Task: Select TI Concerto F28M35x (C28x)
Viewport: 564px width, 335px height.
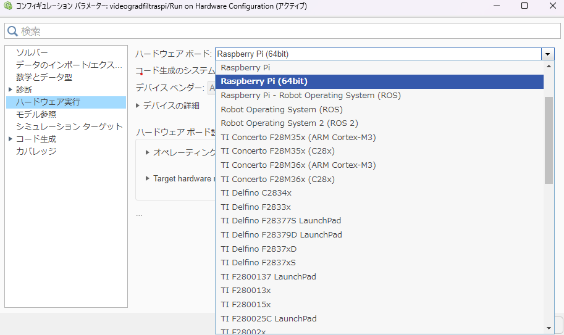Action: (x=379, y=151)
